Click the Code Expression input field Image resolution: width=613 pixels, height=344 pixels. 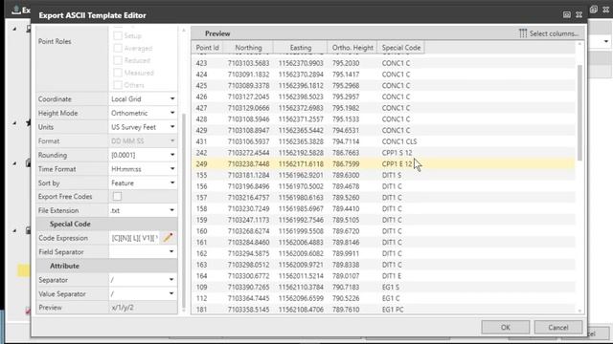pos(134,238)
